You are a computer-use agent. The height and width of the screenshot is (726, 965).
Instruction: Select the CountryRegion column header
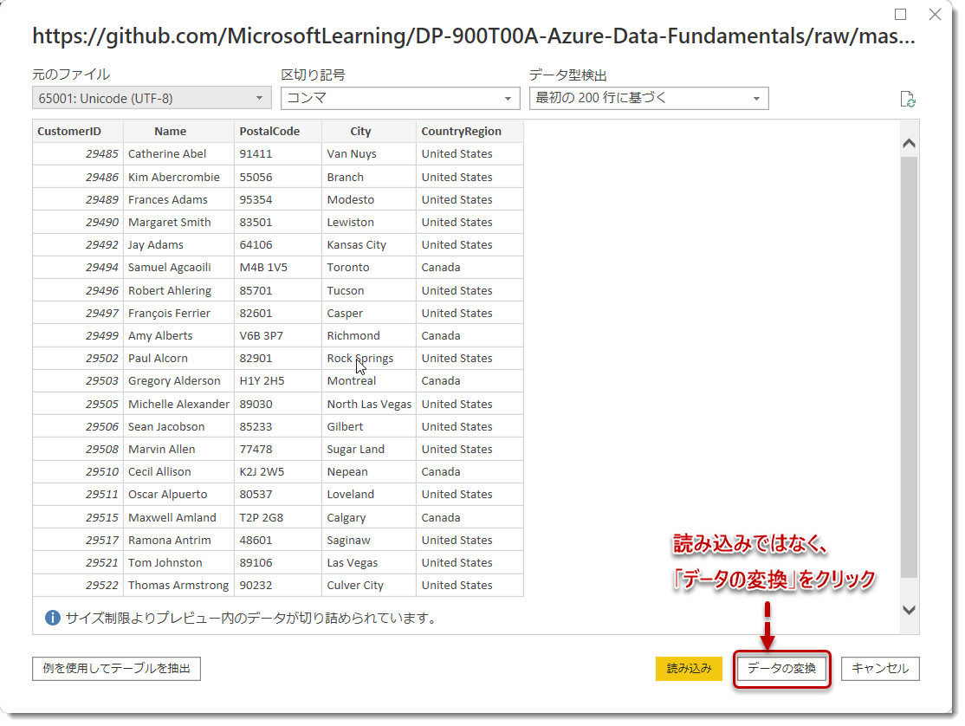click(470, 131)
